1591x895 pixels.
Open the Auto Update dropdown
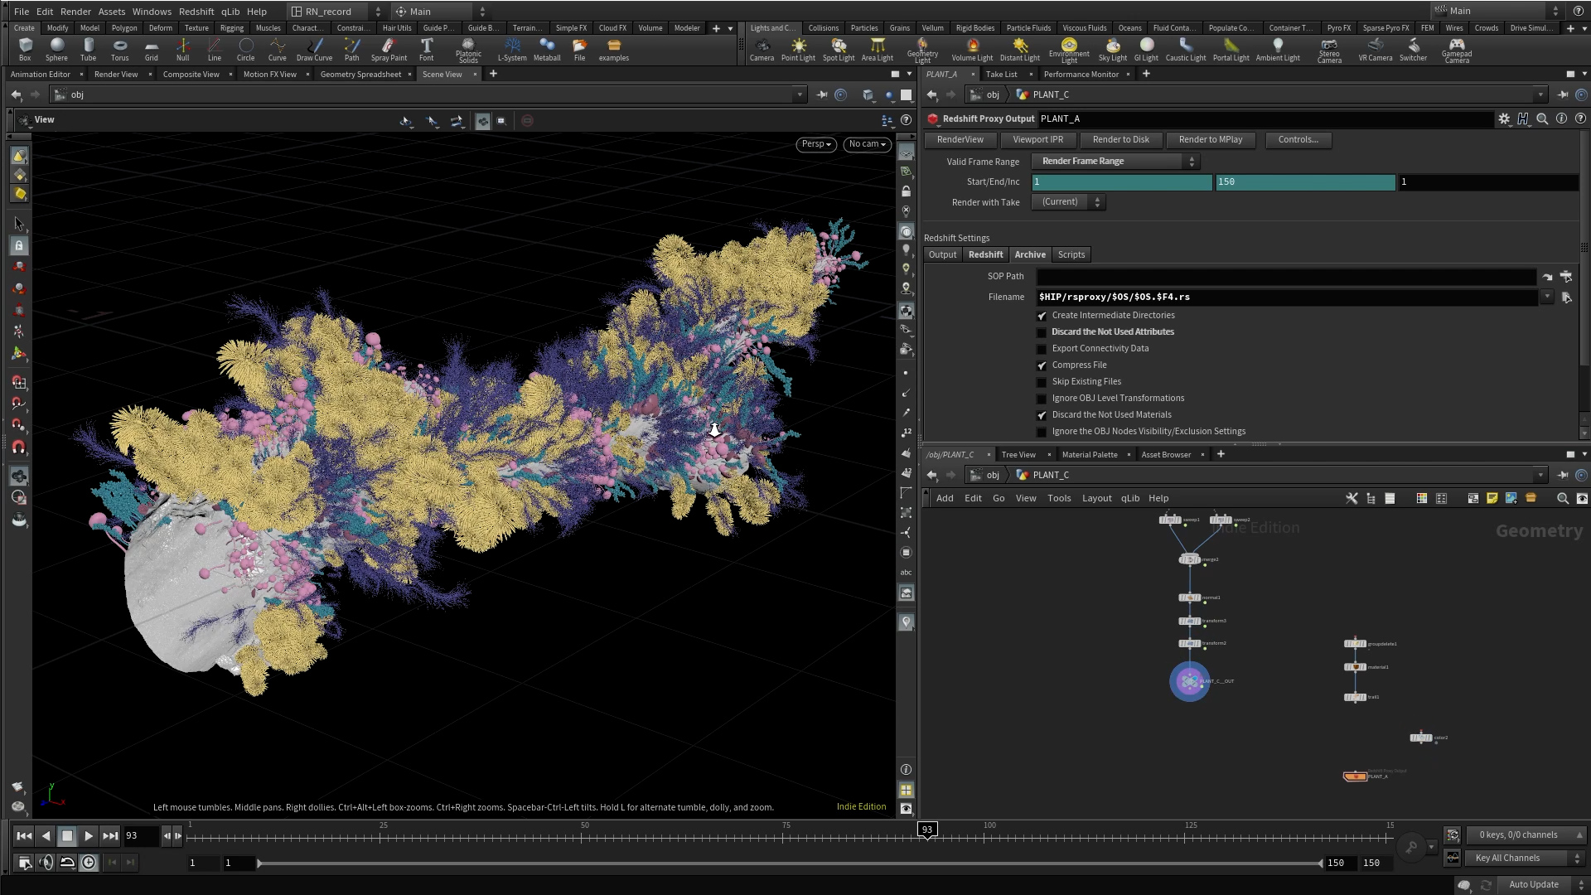click(1540, 885)
